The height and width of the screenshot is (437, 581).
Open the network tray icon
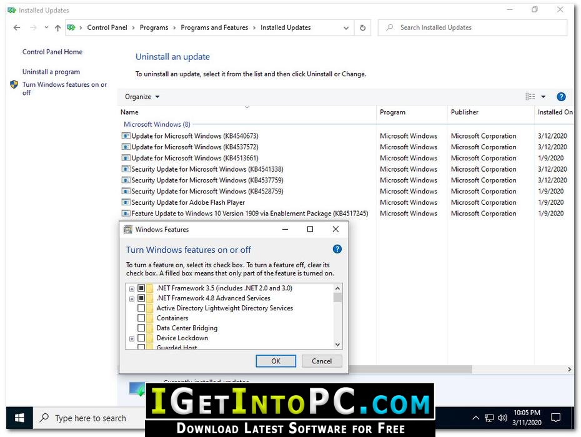489,418
